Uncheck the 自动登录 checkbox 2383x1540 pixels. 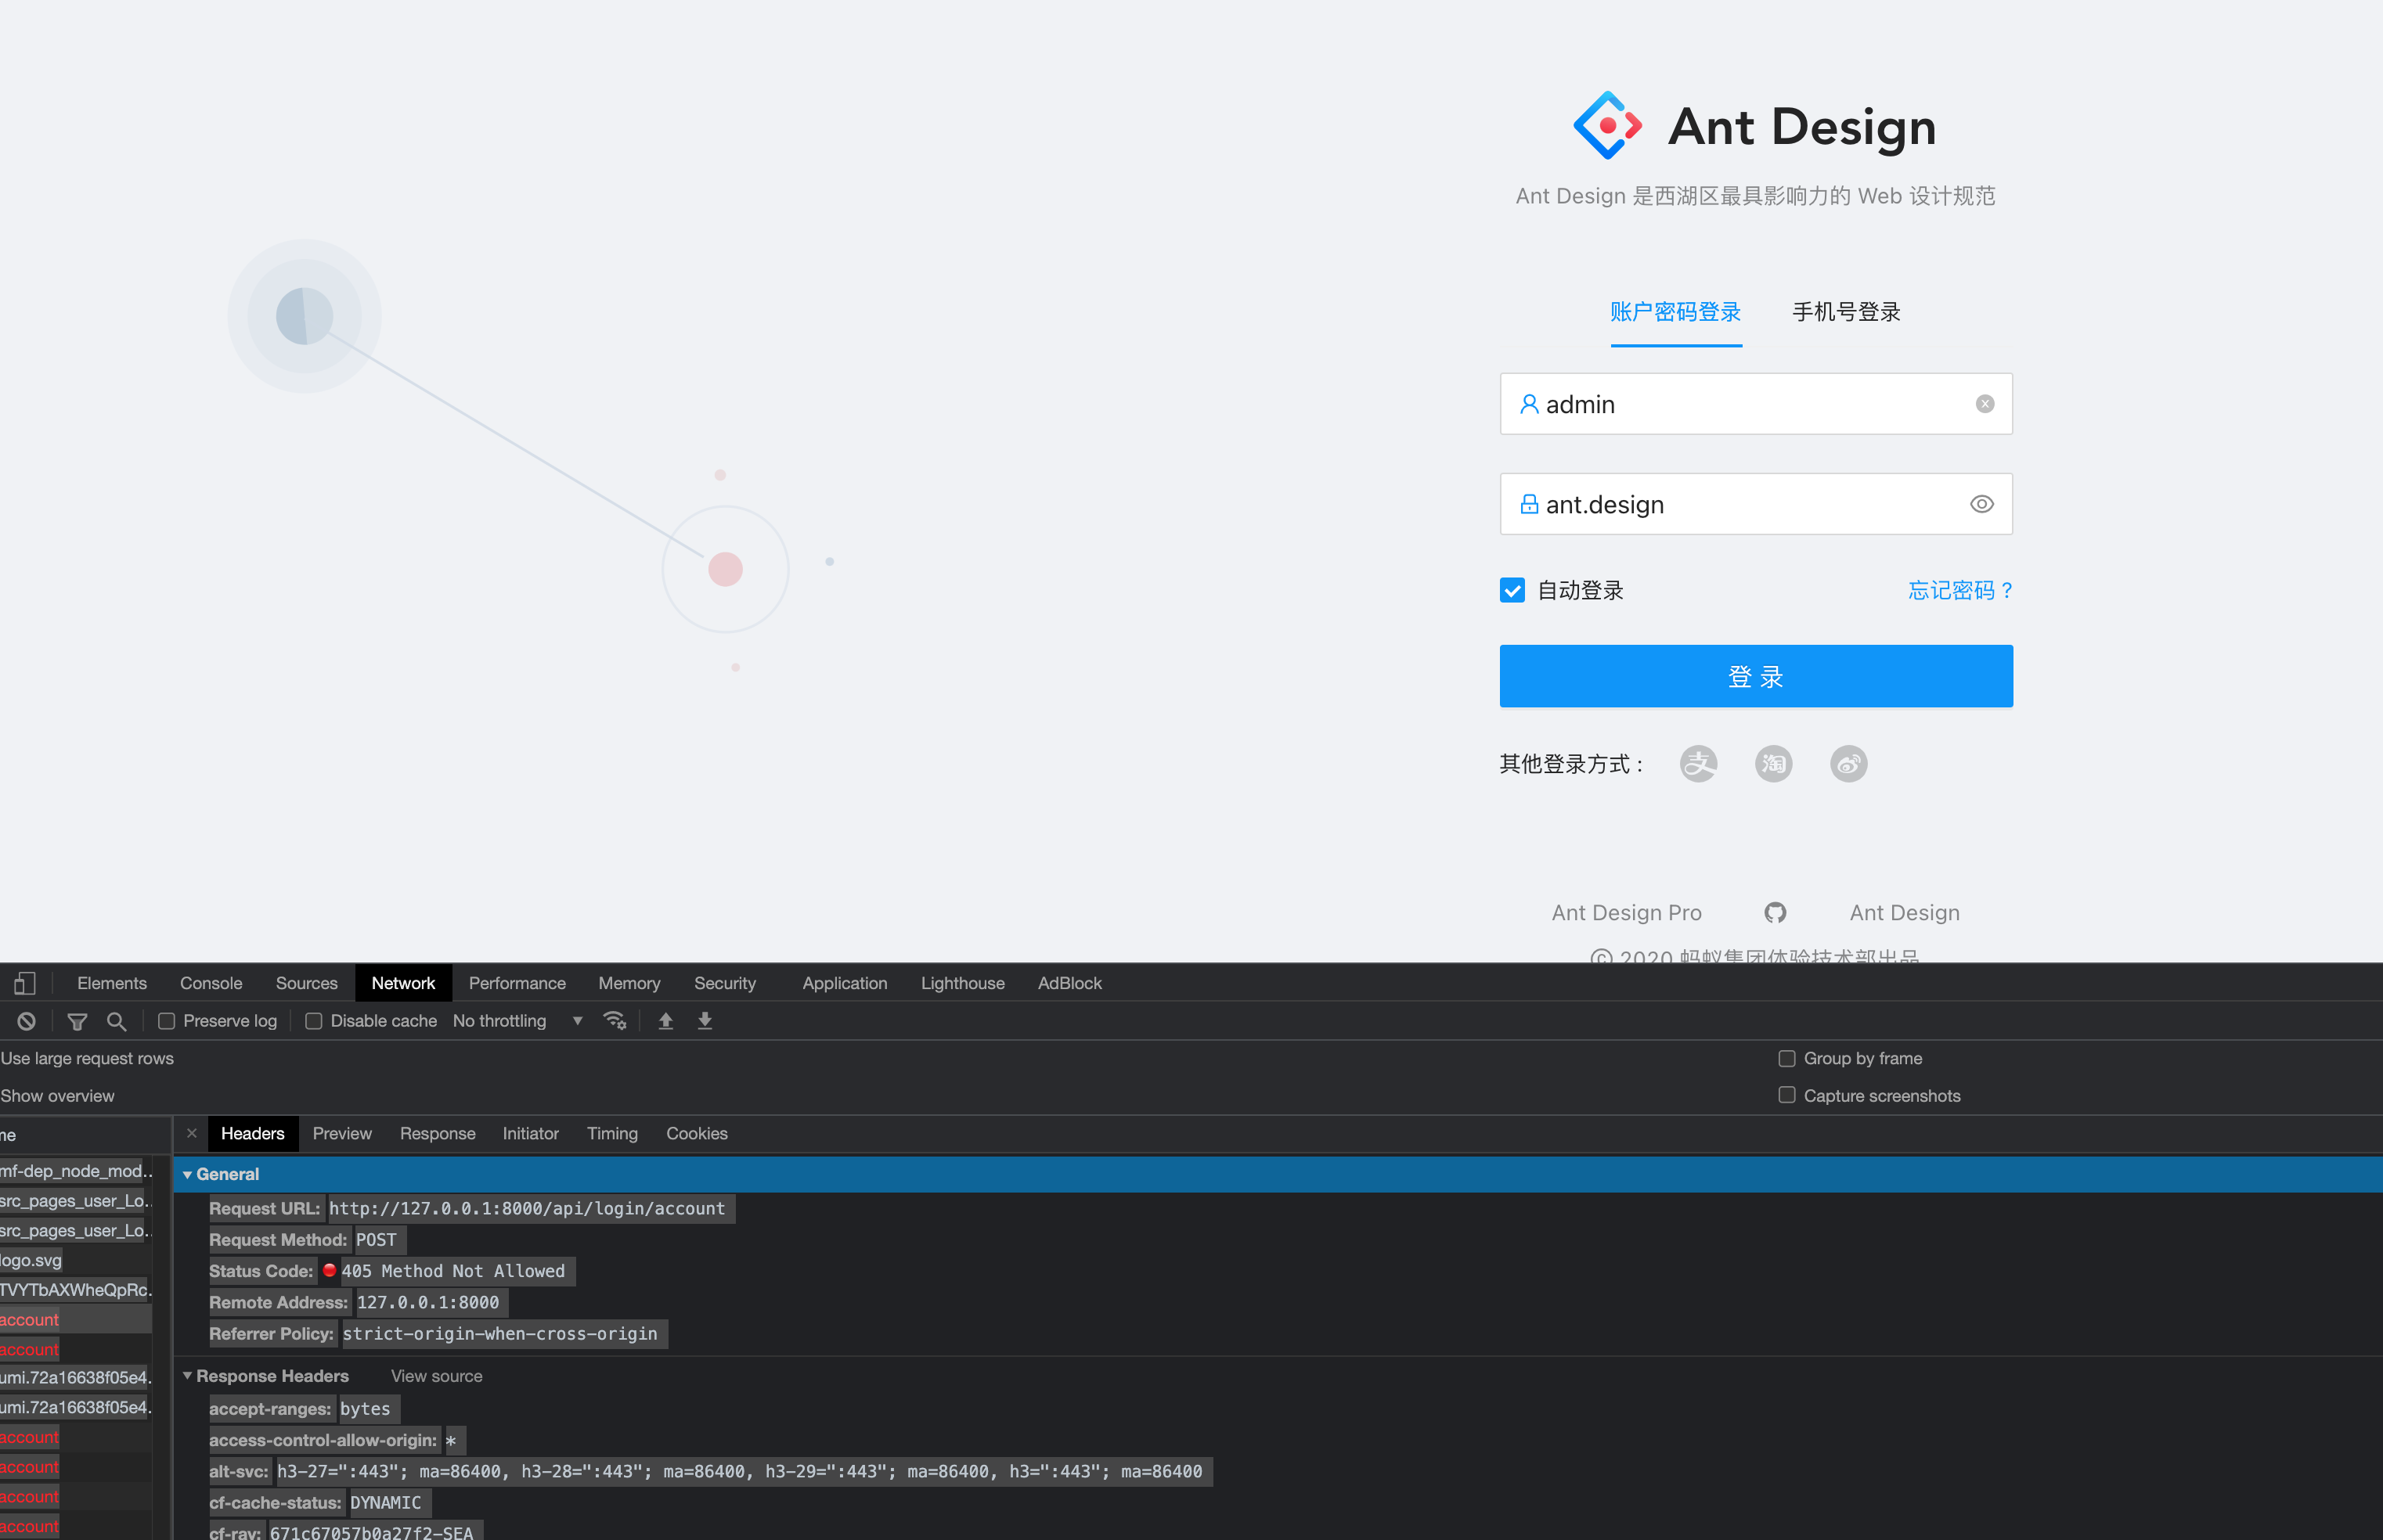point(1511,590)
